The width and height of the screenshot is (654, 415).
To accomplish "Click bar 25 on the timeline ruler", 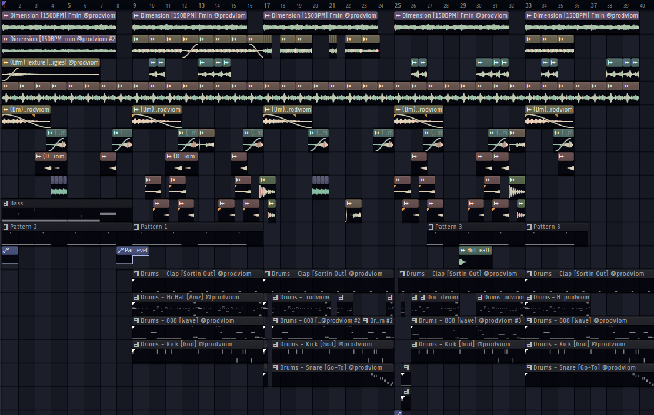I will click(398, 5).
